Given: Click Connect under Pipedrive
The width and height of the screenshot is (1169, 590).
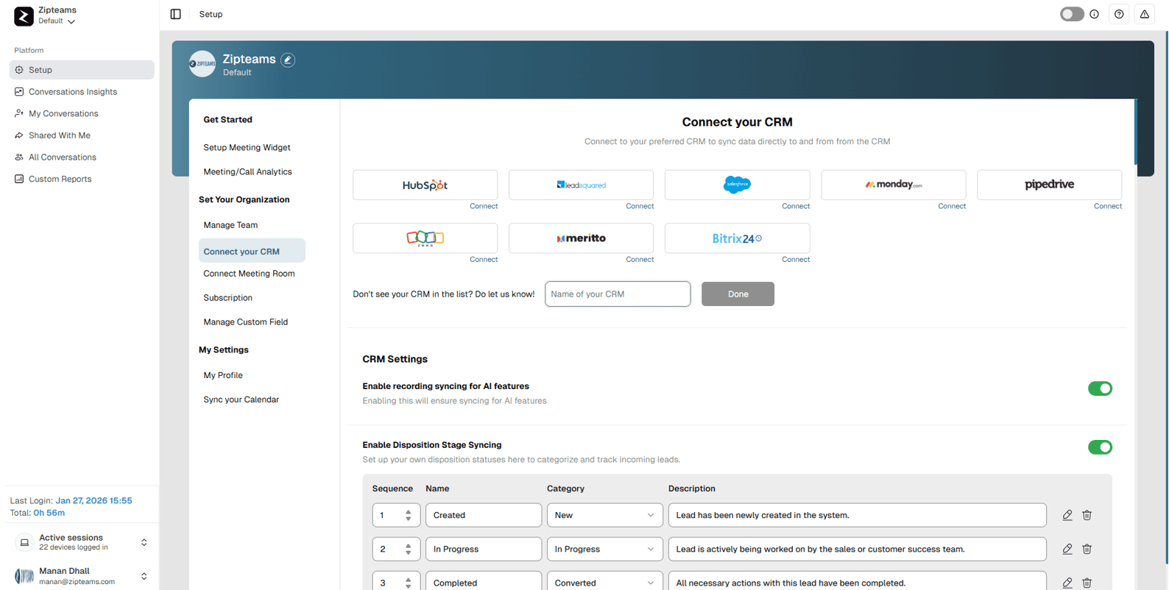Looking at the screenshot, I should (1108, 206).
